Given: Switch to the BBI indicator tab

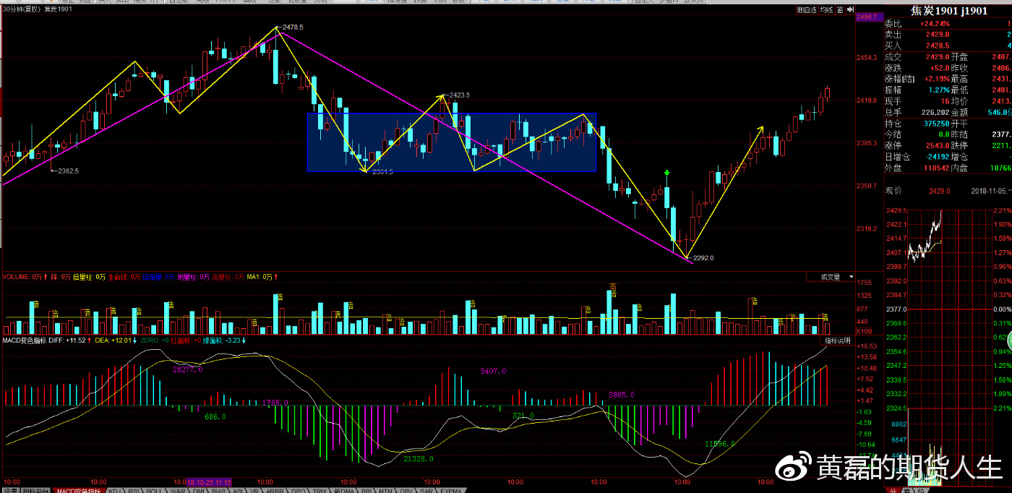Looking at the screenshot, I should click(366, 491).
